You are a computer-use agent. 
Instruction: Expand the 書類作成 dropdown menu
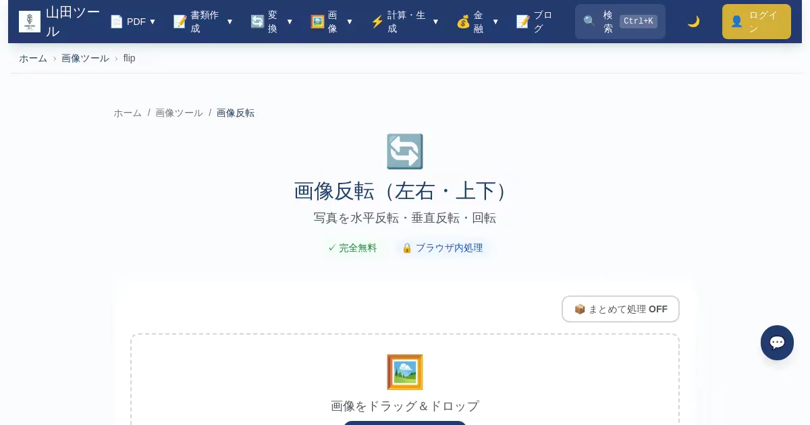tap(202, 22)
